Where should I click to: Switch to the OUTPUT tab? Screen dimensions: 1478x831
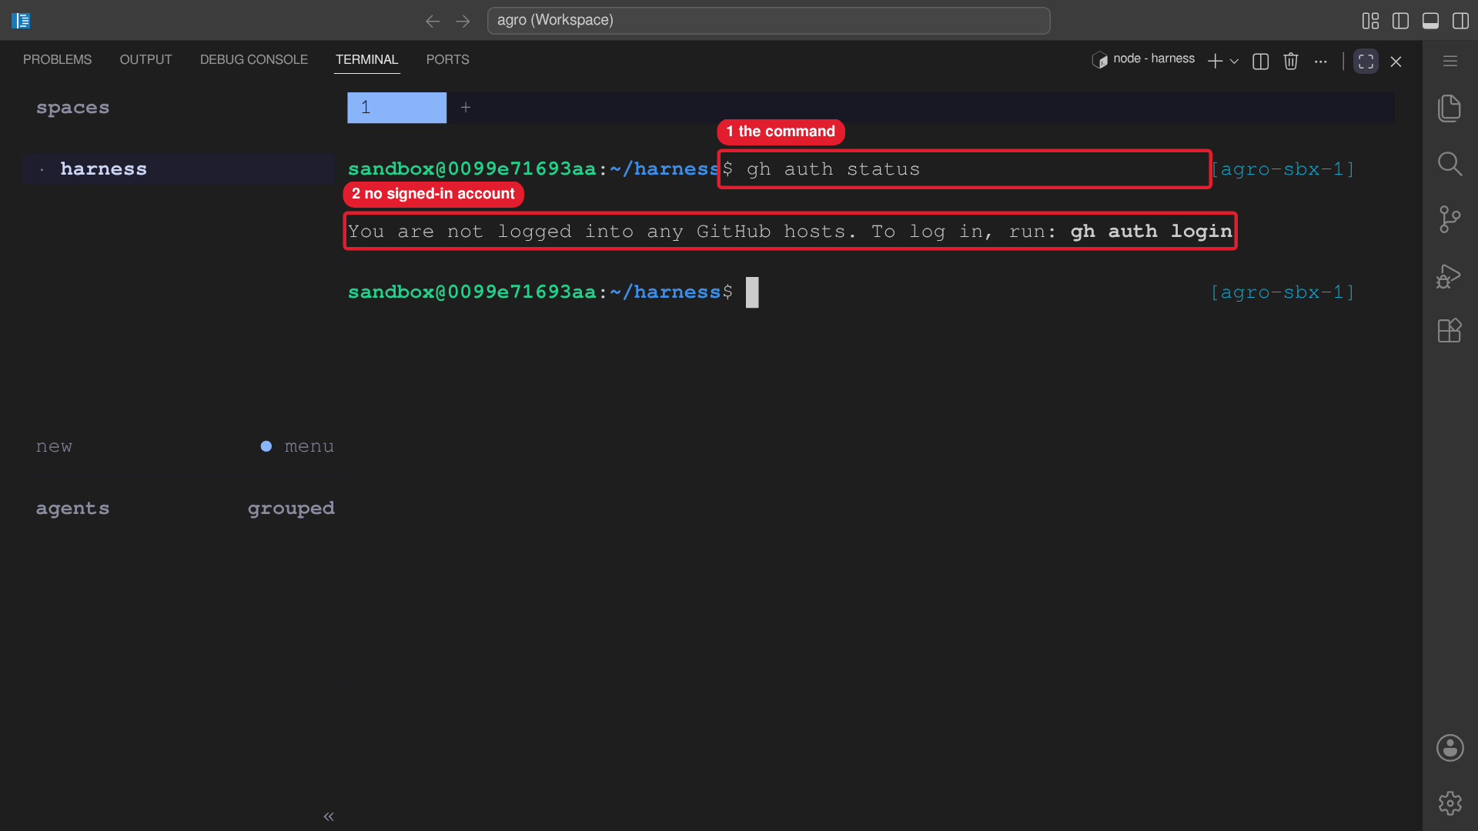coord(145,59)
